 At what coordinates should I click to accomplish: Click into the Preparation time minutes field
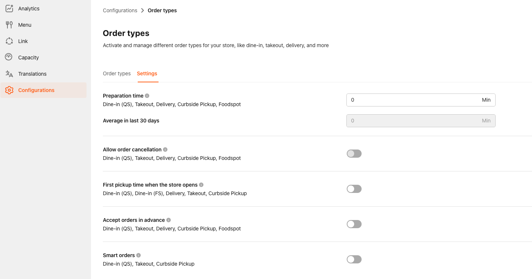(421, 100)
